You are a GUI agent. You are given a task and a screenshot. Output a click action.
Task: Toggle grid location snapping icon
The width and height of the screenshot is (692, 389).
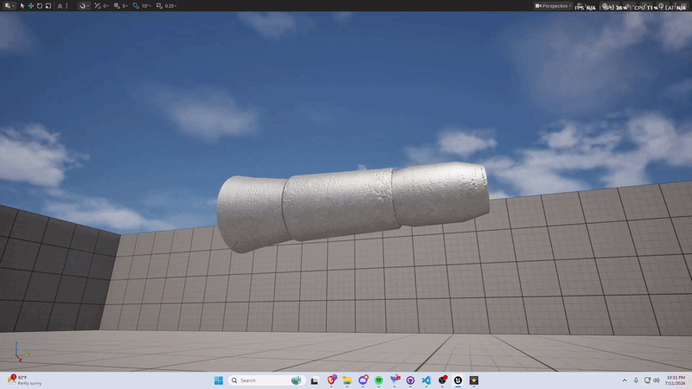[117, 6]
